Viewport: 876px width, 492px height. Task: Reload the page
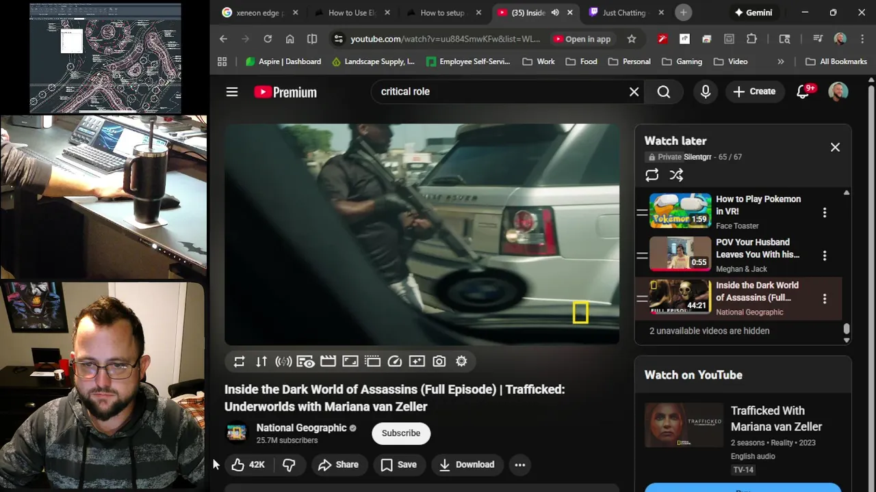click(x=268, y=39)
